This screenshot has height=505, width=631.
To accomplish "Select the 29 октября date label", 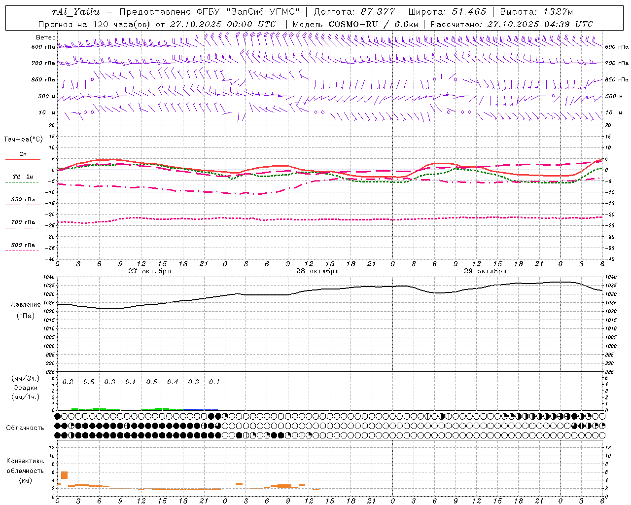I will click(485, 271).
